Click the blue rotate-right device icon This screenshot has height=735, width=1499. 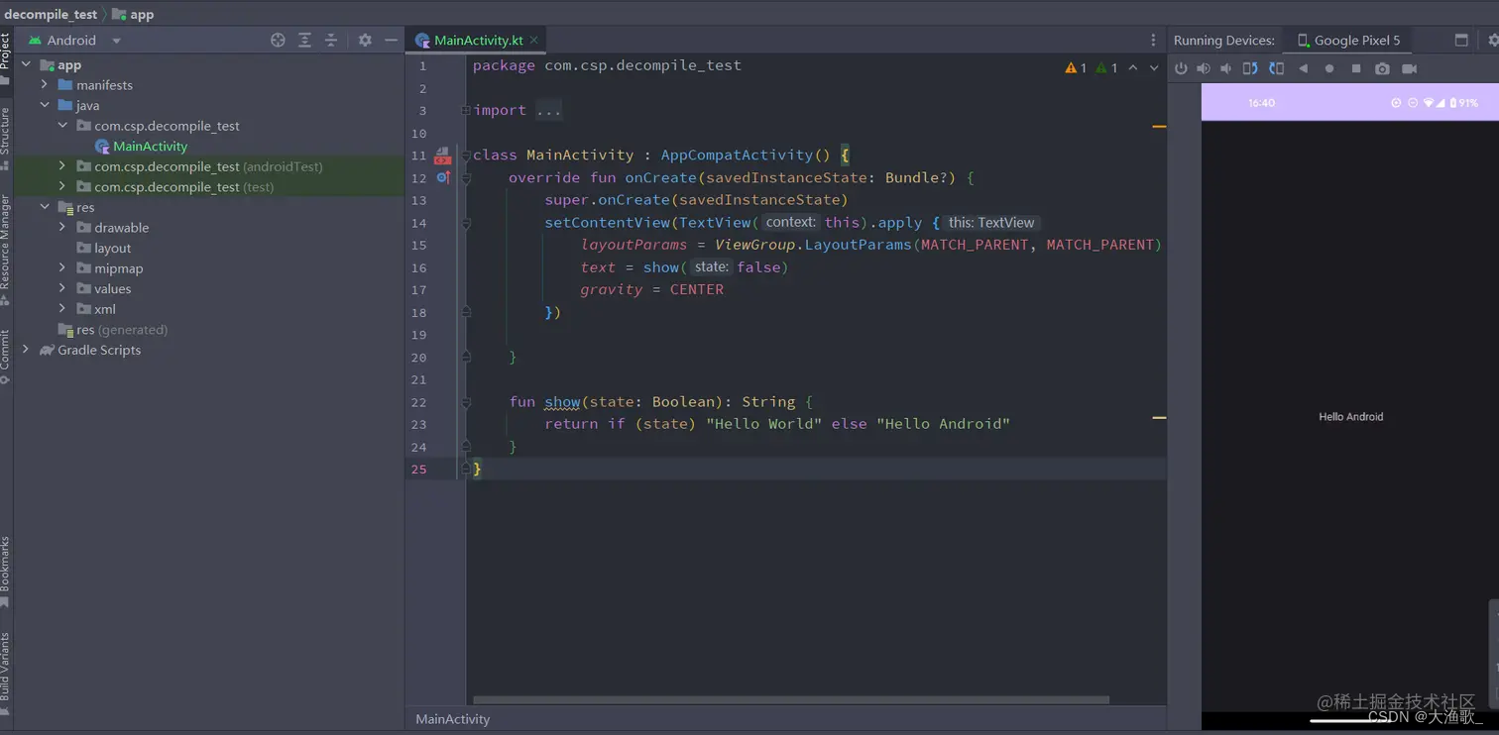[1277, 68]
